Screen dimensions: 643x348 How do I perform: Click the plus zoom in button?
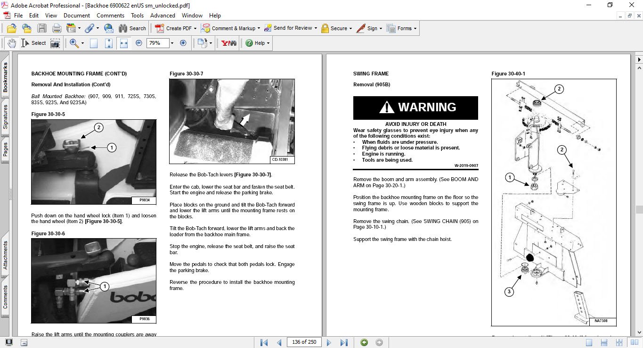(183, 43)
